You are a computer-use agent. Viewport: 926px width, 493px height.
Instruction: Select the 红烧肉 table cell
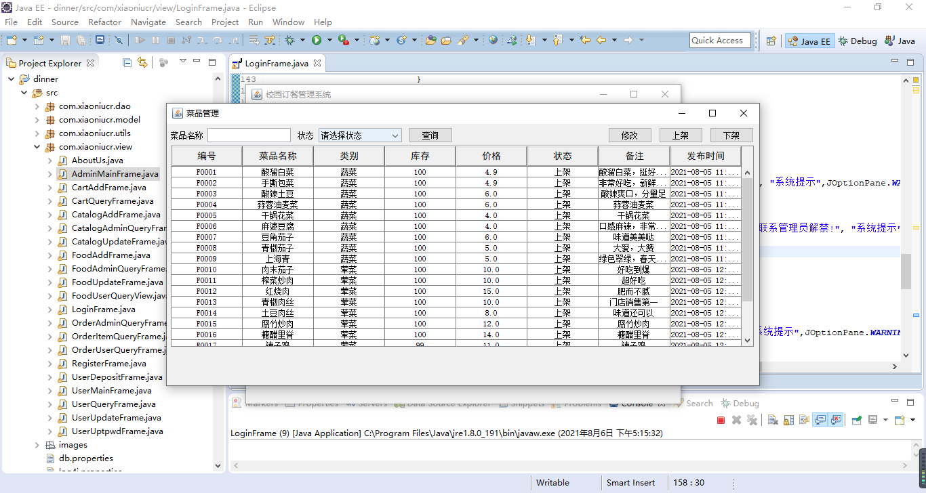(x=278, y=291)
